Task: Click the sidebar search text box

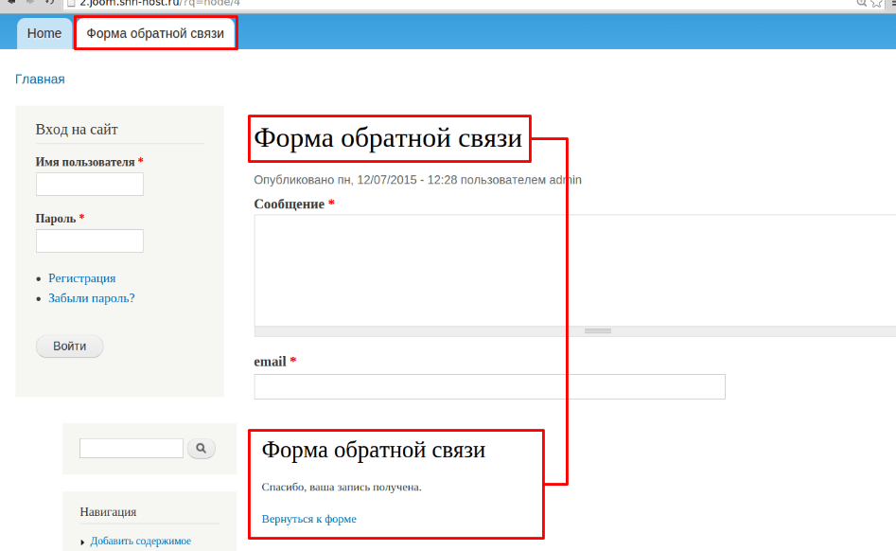Action: 131,448
